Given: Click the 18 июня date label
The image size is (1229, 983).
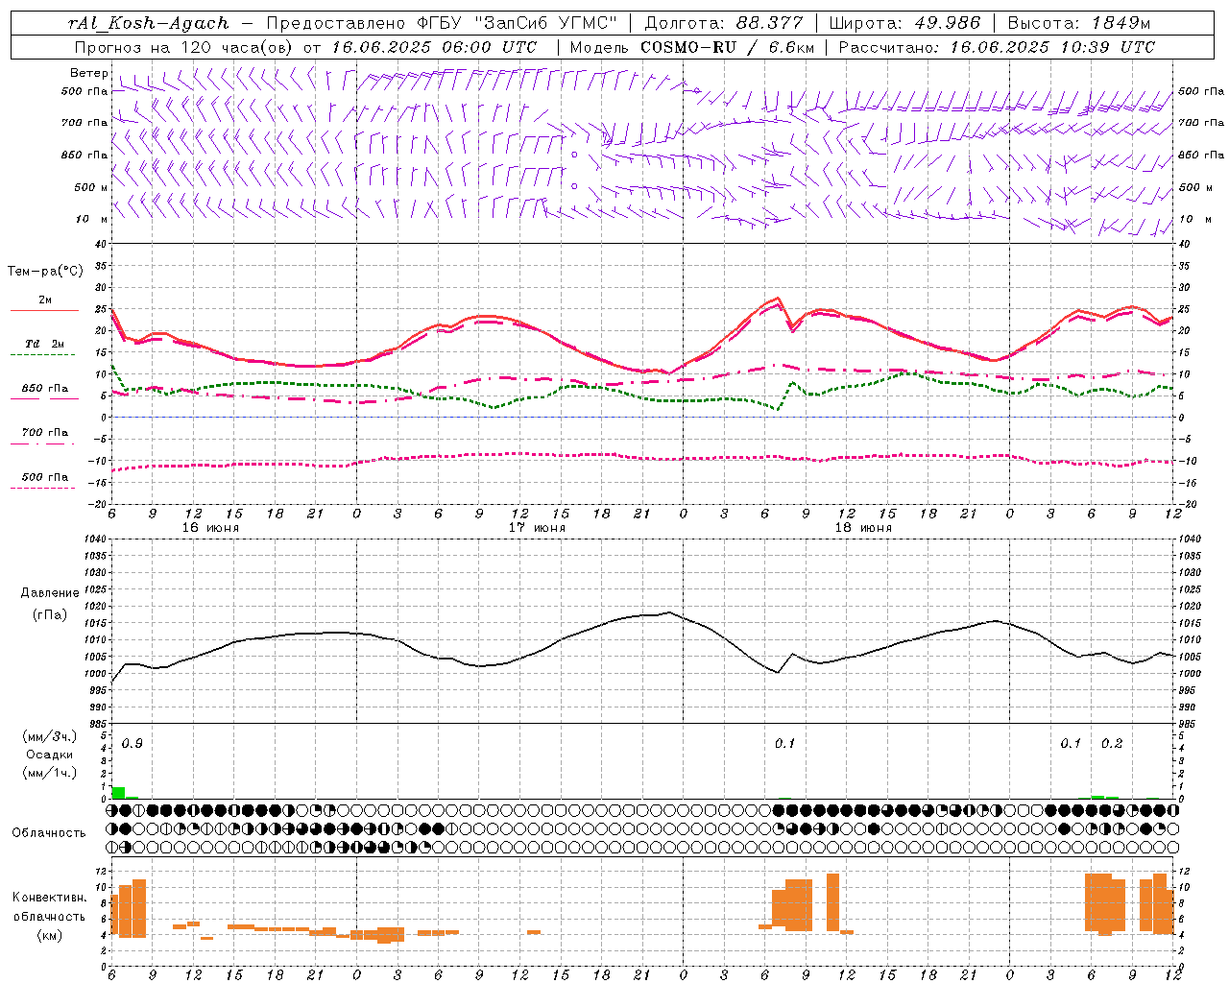Looking at the screenshot, I should coord(863,528).
